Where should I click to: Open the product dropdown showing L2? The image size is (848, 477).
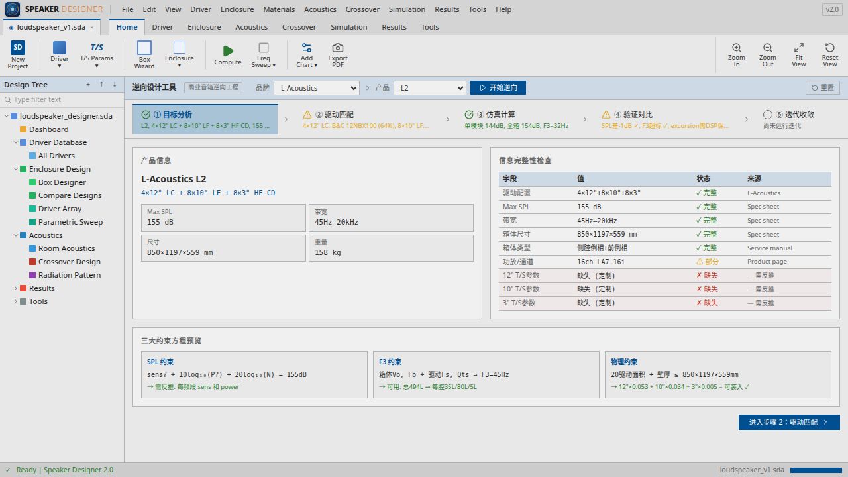click(x=430, y=88)
